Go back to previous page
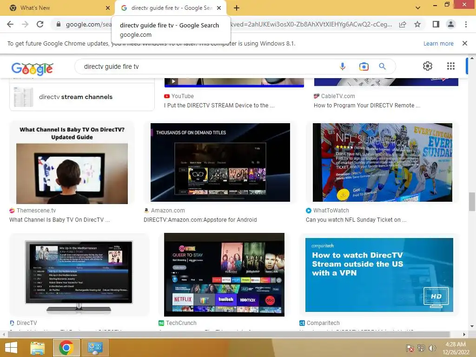This screenshot has height=357, width=476. 10,24
